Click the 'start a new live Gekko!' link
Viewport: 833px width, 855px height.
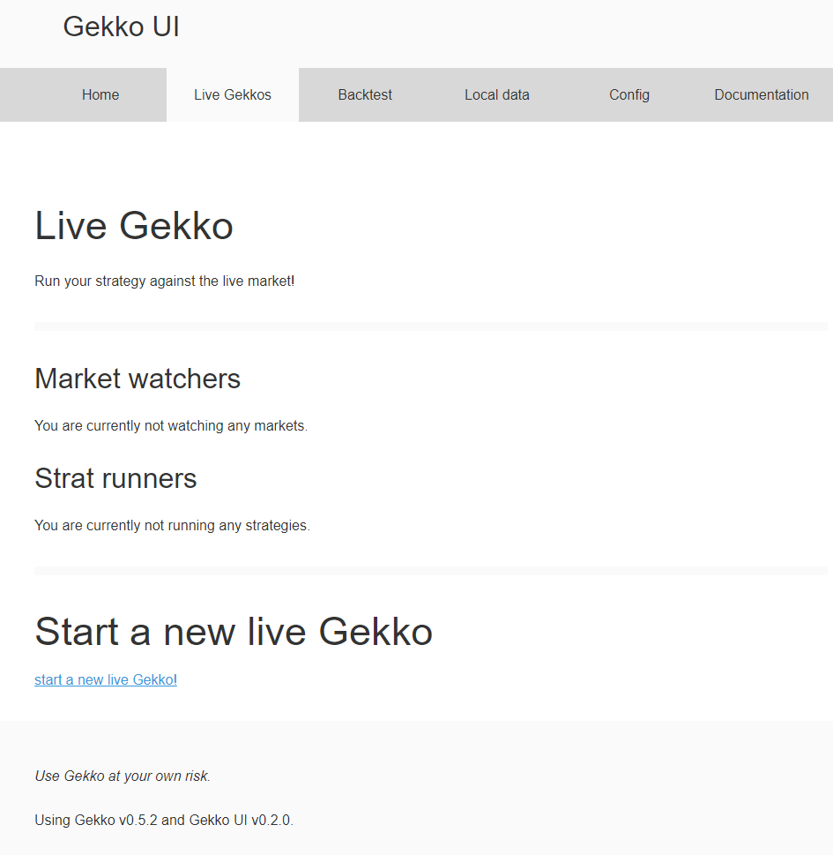[x=106, y=680]
